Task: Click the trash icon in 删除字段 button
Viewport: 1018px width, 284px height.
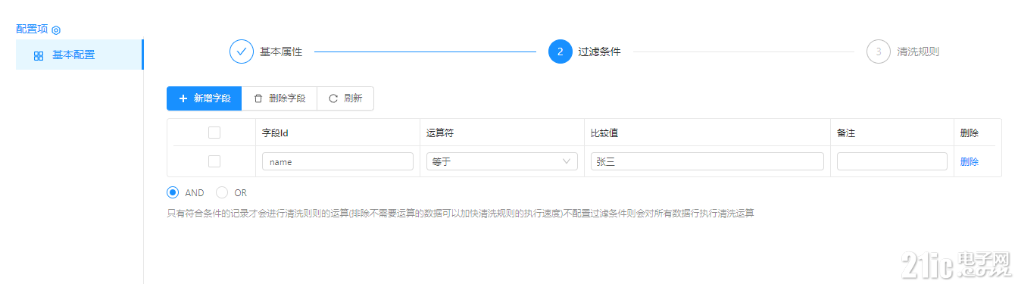Action: coord(258,98)
